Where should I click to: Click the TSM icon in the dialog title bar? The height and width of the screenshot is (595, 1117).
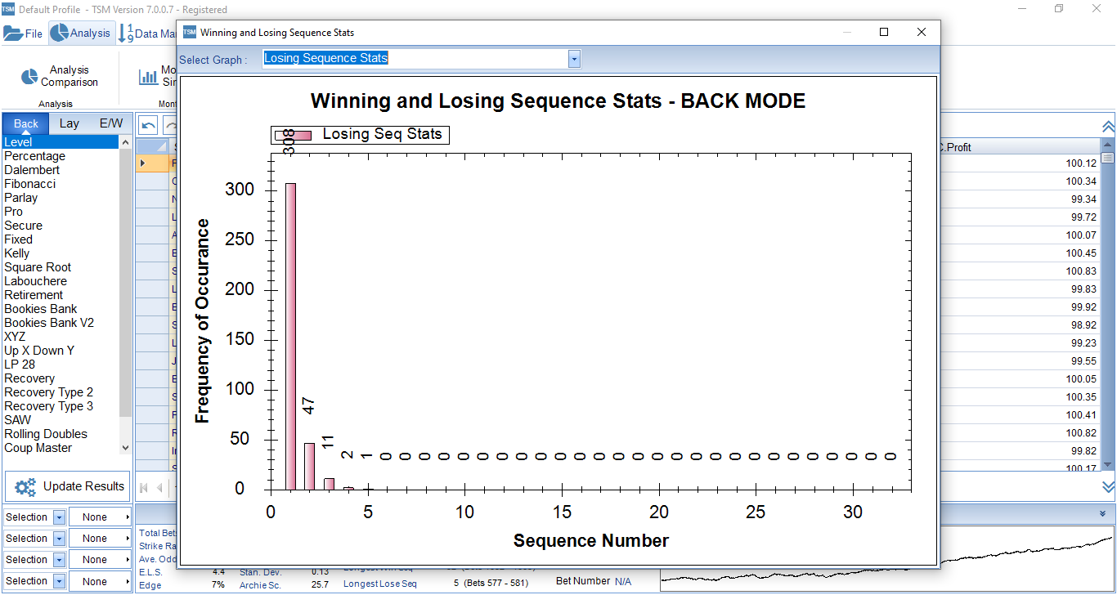(x=190, y=33)
